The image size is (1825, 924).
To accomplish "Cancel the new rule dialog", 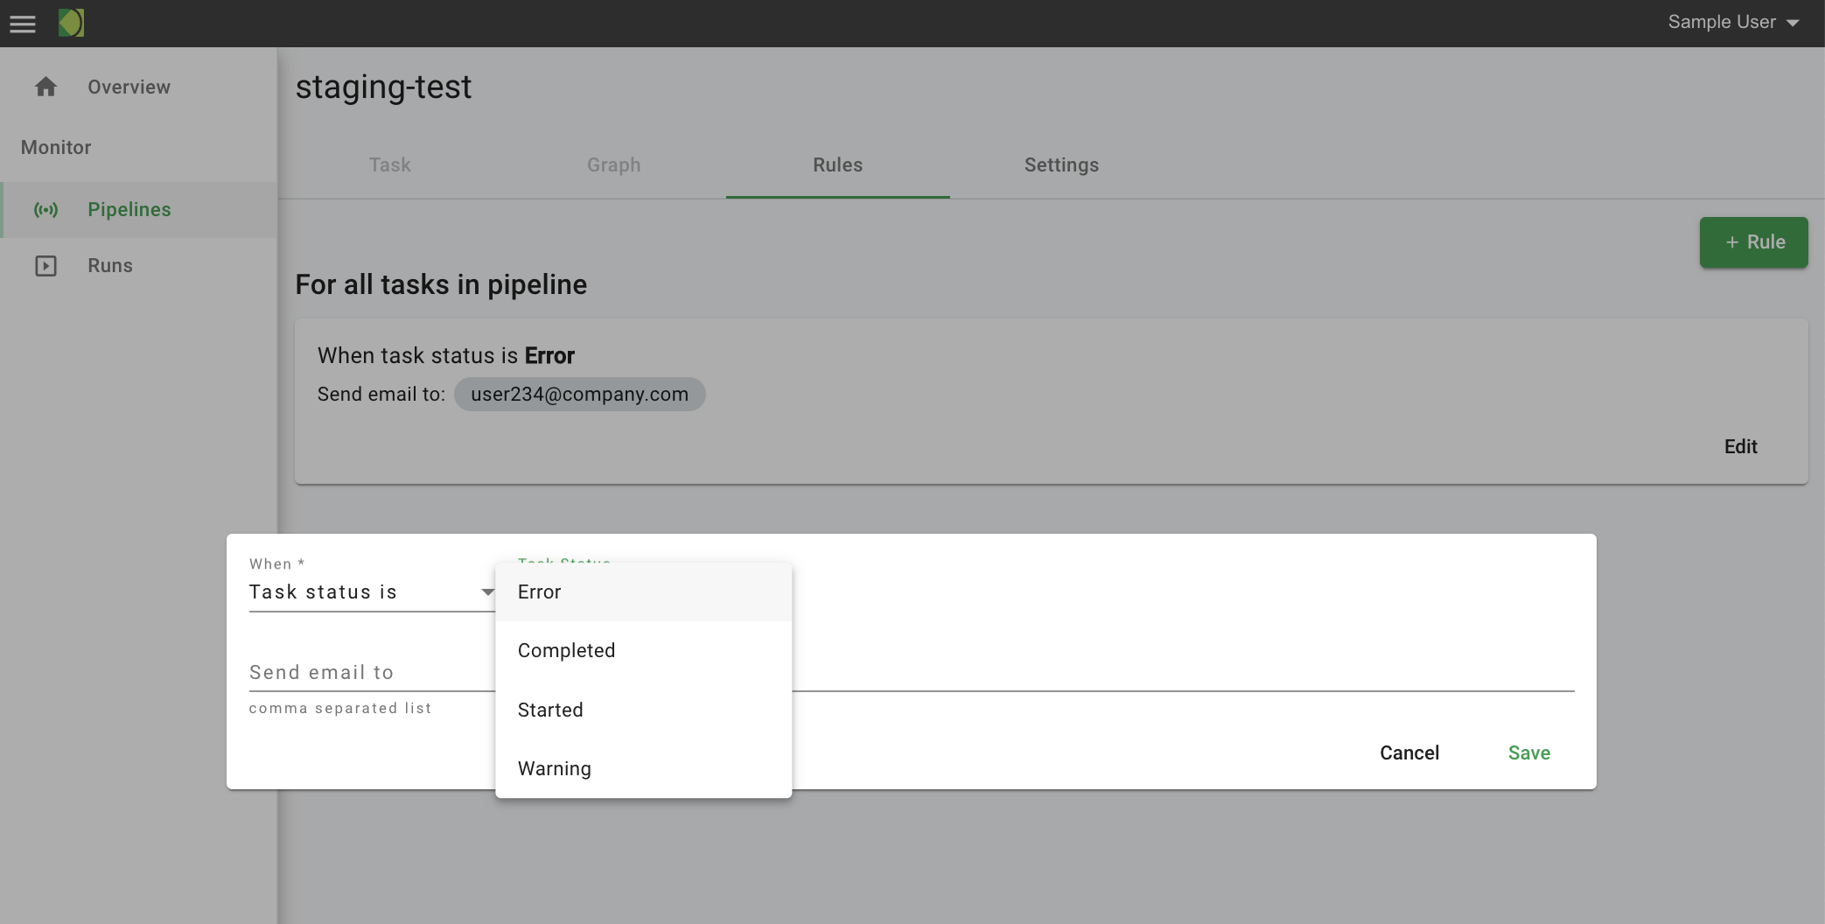I will [1409, 753].
